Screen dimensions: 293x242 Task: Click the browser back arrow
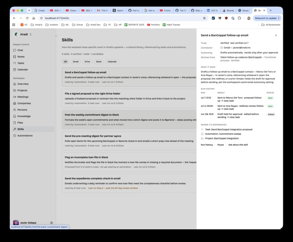click(x=14, y=18)
